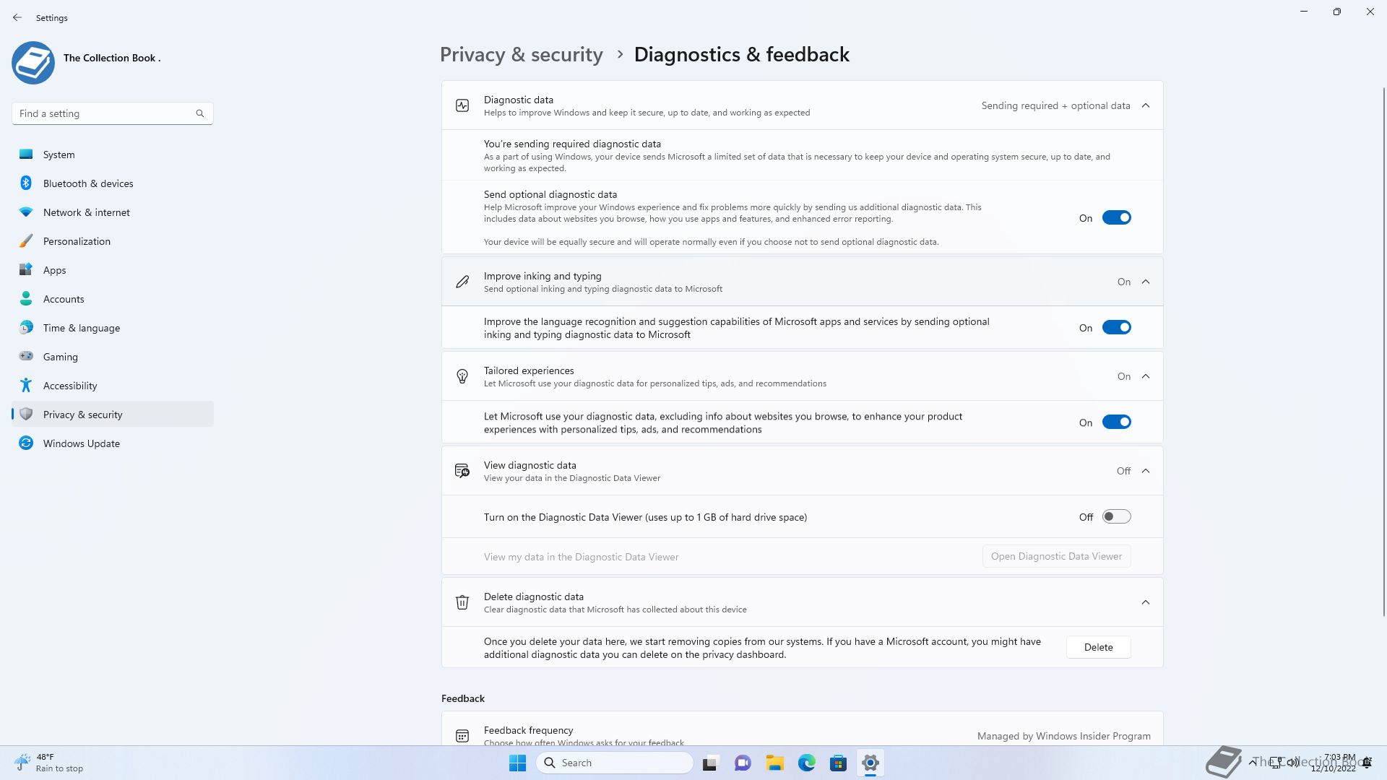1387x780 pixels.
Task: Enable the Diagnostic Data Viewer toggle
Action: click(1116, 516)
